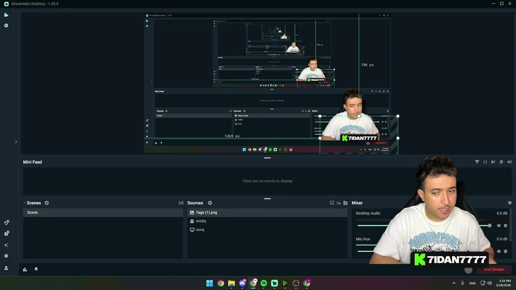Pause the Mini Feed alert queue

click(x=485, y=162)
